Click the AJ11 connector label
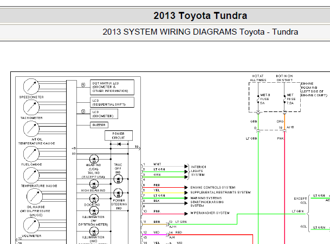This screenshot has height=244, width=330. 173,227
